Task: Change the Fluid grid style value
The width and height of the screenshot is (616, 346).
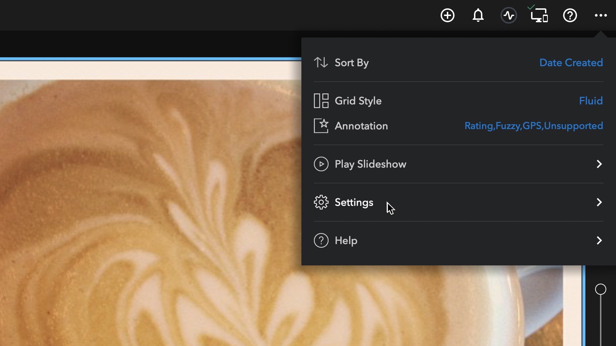Action: [x=591, y=101]
